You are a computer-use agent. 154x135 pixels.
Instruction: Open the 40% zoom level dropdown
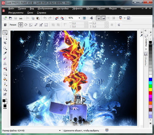pyautogui.click(x=74, y=18)
